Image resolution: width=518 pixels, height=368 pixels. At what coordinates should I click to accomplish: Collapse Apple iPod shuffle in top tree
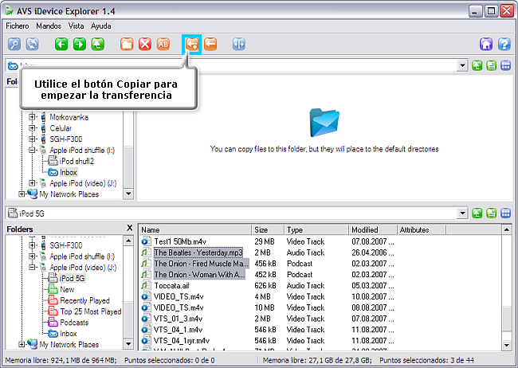coord(32,151)
